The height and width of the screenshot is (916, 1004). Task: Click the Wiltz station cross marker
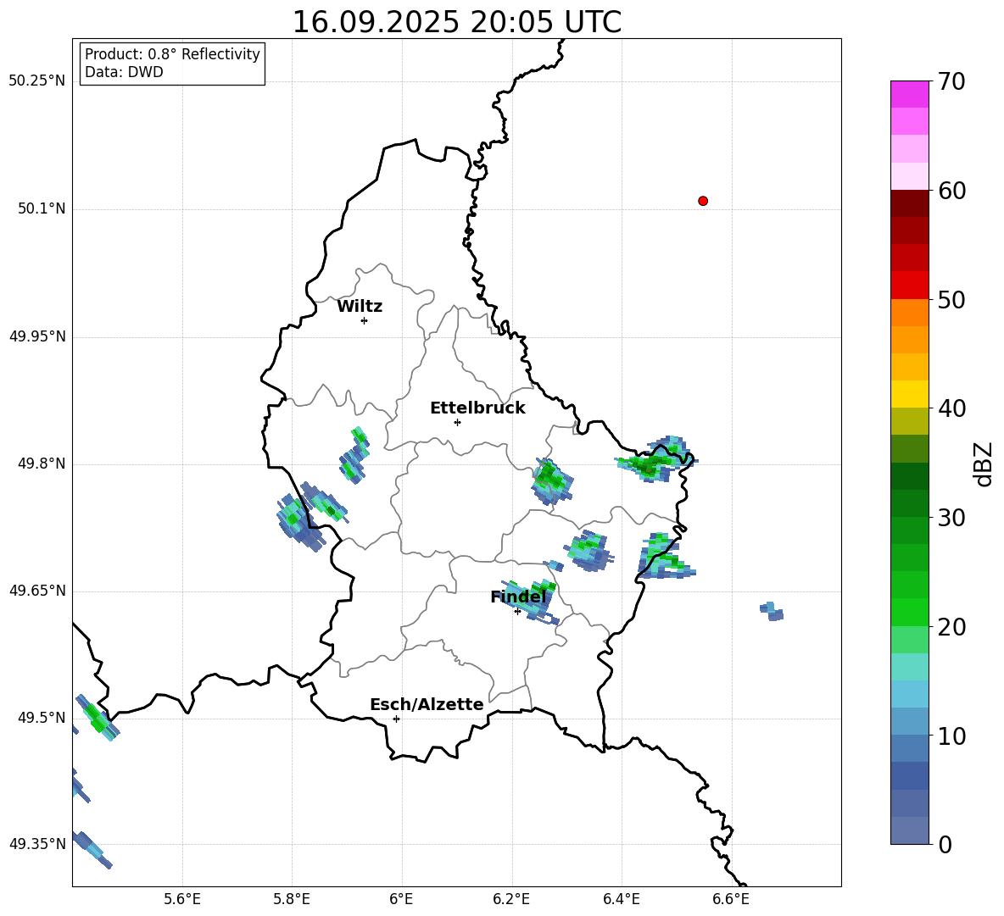click(364, 320)
